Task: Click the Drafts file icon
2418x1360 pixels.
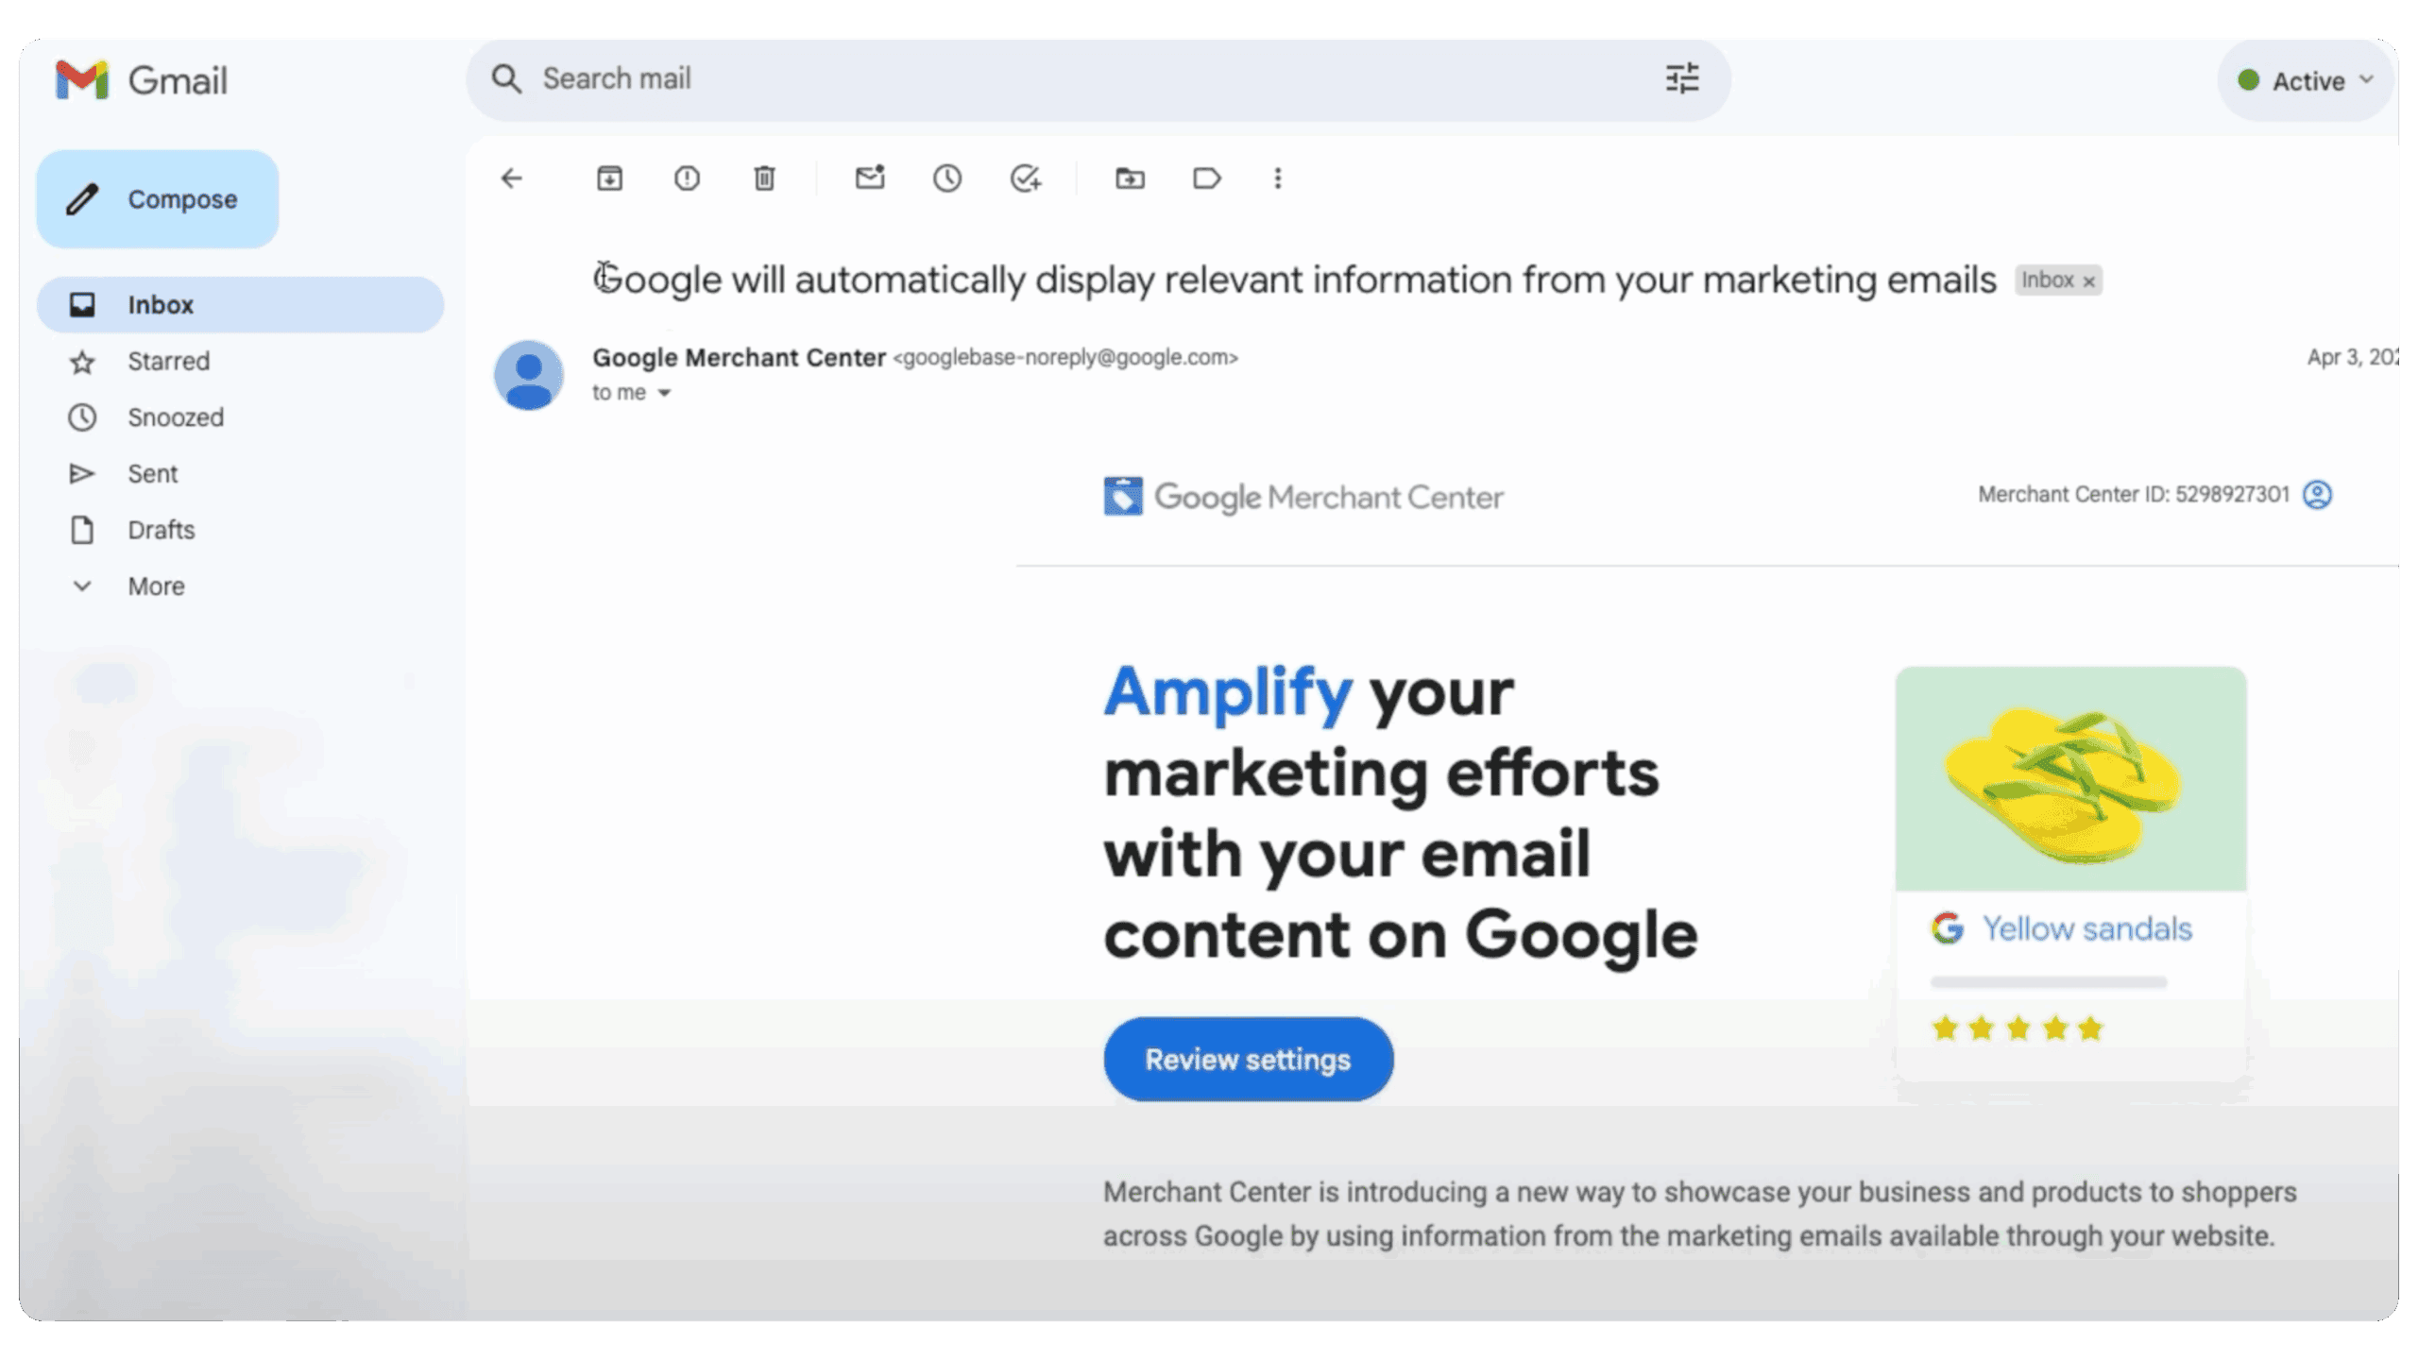Action: coord(82,530)
